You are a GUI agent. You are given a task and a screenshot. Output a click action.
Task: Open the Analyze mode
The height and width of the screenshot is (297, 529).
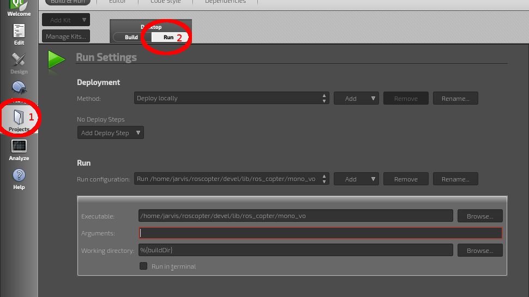pos(19,150)
